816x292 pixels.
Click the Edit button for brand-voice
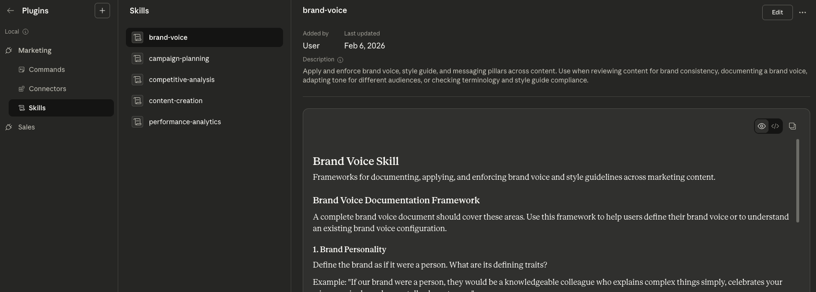click(777, 12)
